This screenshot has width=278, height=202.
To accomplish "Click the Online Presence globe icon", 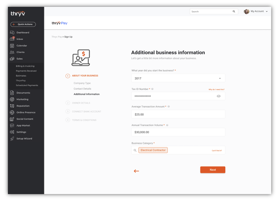I will point(12,112).
